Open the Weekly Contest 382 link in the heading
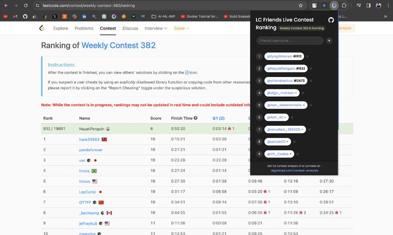This screenshot has height=235, width=393. tap(118, 45)
